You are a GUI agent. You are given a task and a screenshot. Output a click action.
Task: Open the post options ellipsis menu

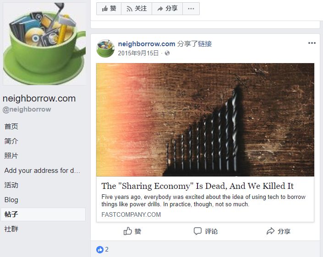312,43
